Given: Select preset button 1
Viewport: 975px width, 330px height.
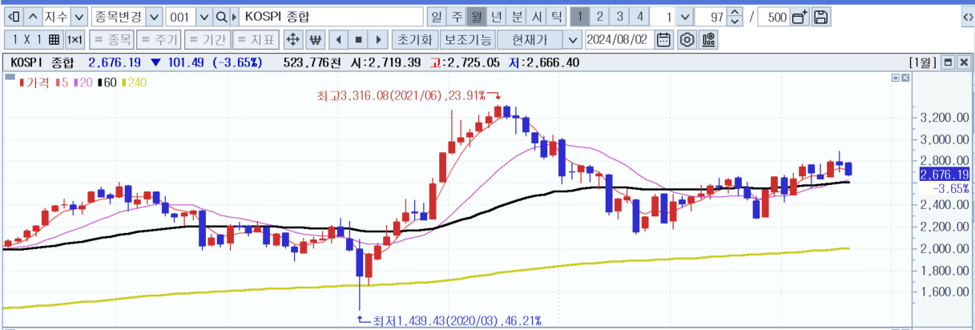Looking at the screenshot, I should pyautogui.click(x=580, y=16).
